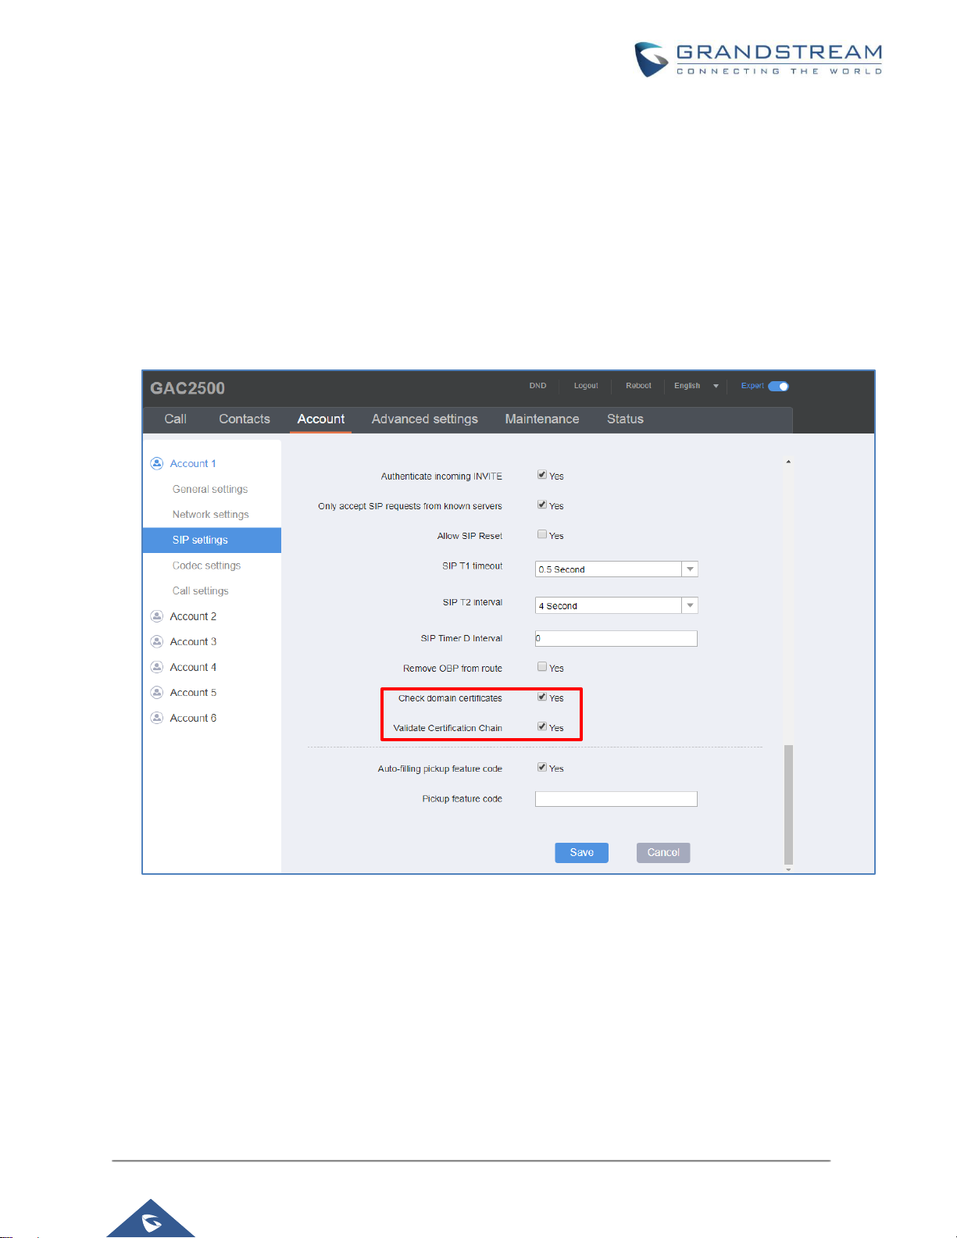Open the Advanced settings tab

pyautogui.click(x=425, y=419)
